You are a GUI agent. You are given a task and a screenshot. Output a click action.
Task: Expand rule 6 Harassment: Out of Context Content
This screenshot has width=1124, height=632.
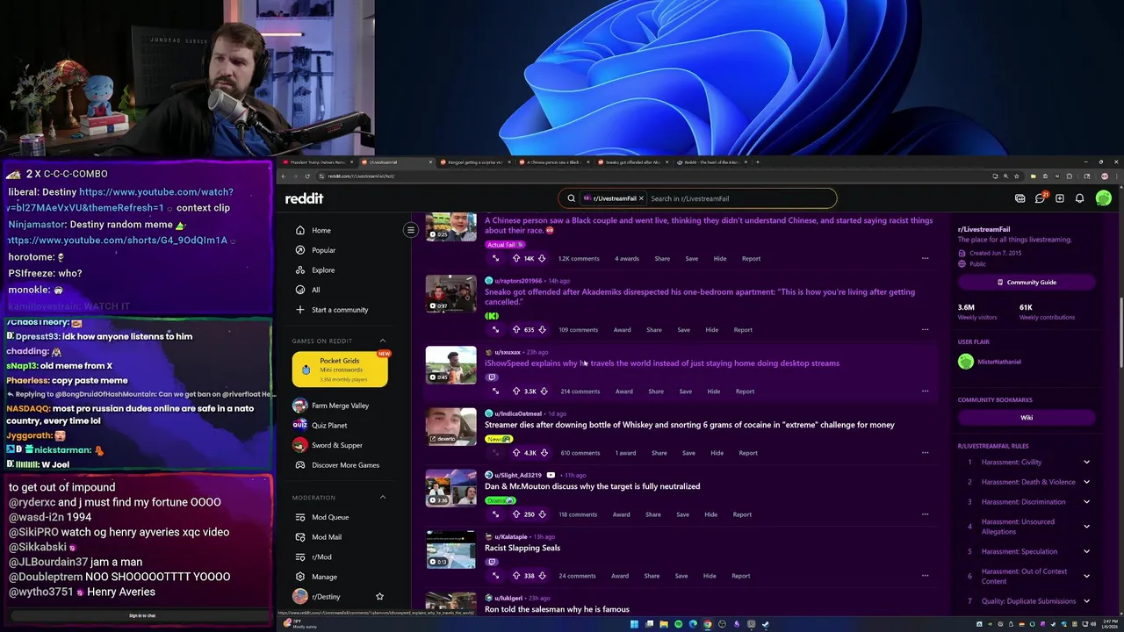1086,577
